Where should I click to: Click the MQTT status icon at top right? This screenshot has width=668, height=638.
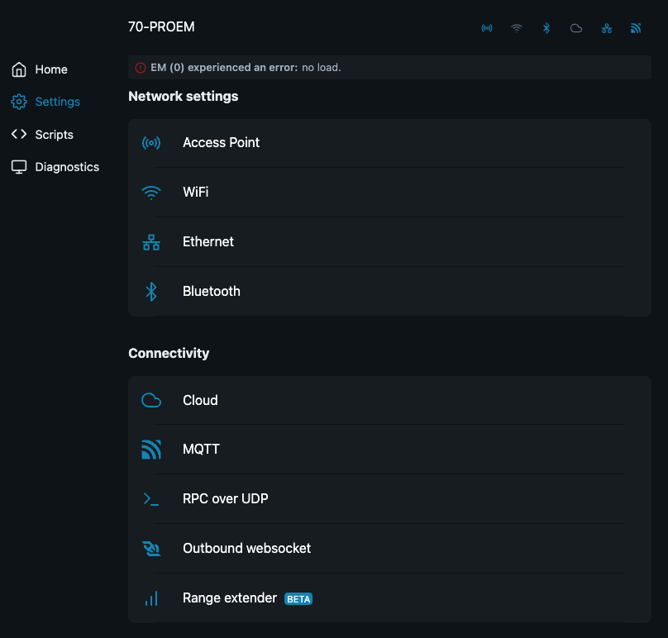point(636,27)
